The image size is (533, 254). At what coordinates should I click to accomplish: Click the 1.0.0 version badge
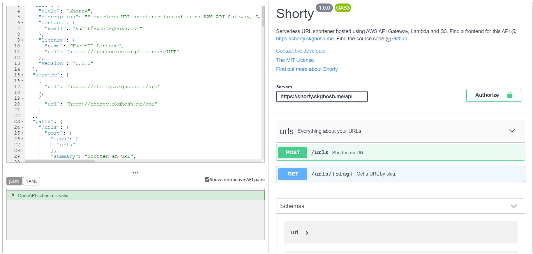[324, 8]
